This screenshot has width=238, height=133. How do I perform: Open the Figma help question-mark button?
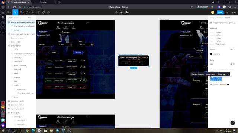pyautogui.click(x=233, y=123)
